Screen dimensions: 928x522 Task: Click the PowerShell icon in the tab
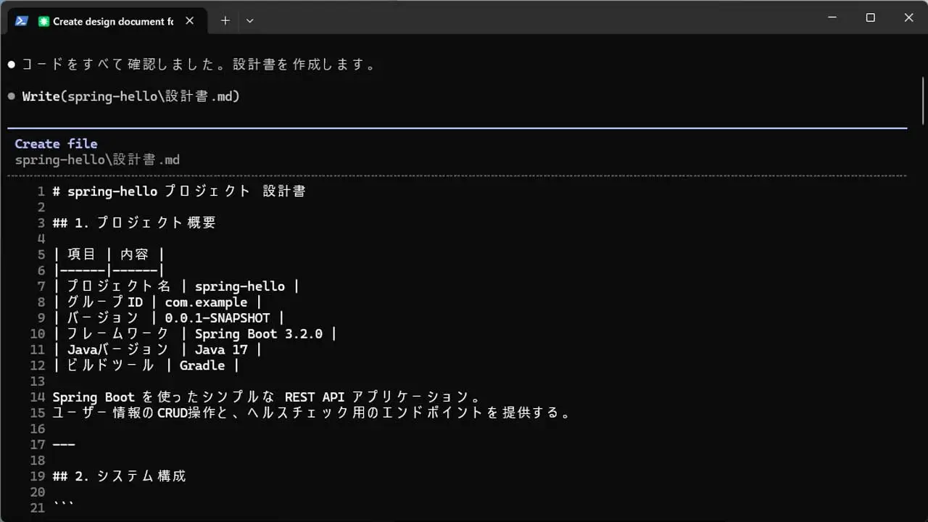point(22,21)
